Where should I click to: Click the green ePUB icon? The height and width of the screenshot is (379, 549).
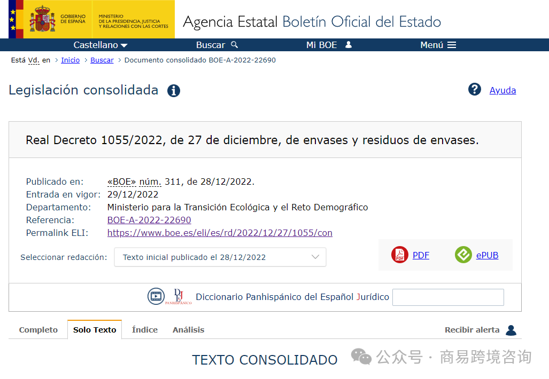[x=463, y=255]
